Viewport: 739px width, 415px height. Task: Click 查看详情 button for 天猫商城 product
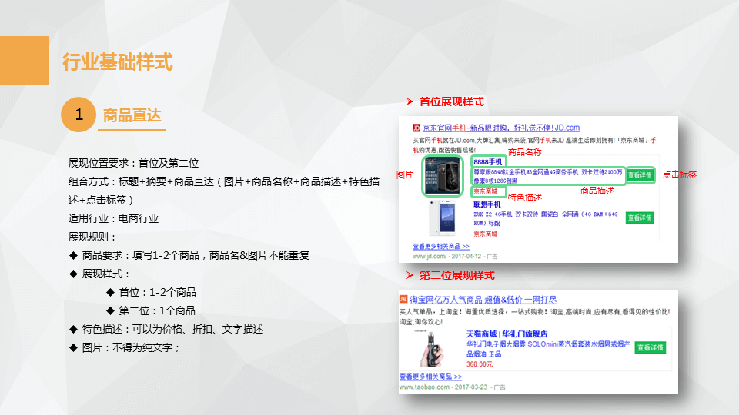pos(650,347)
